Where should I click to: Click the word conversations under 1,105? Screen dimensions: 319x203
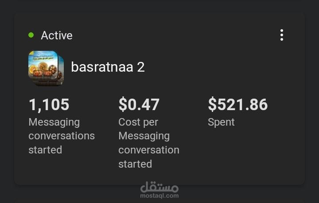tap(61, 136)
